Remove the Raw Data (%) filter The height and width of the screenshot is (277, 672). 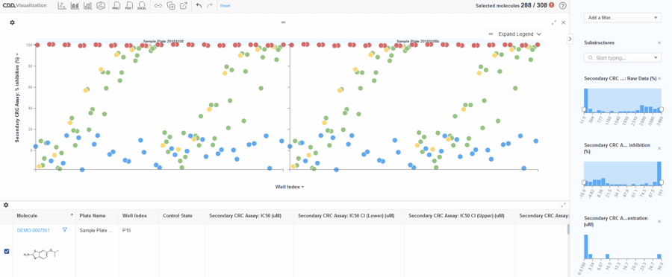point(659,79)
